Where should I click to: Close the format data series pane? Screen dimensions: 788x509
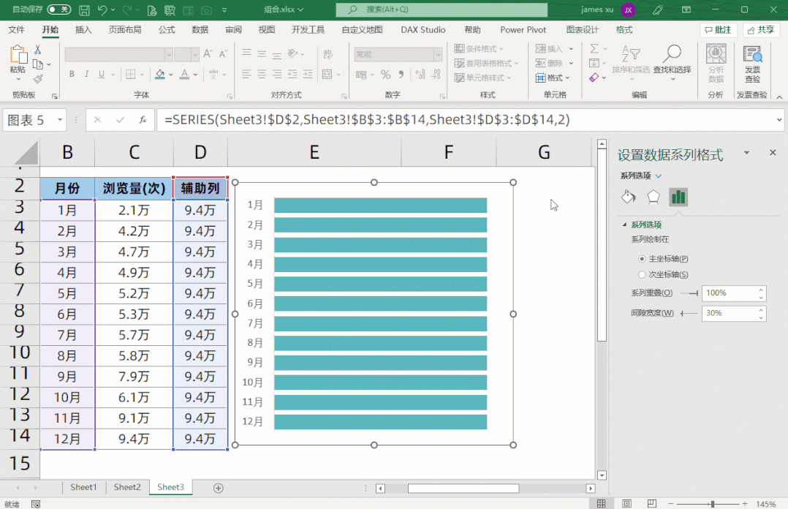tap(773, 152)
